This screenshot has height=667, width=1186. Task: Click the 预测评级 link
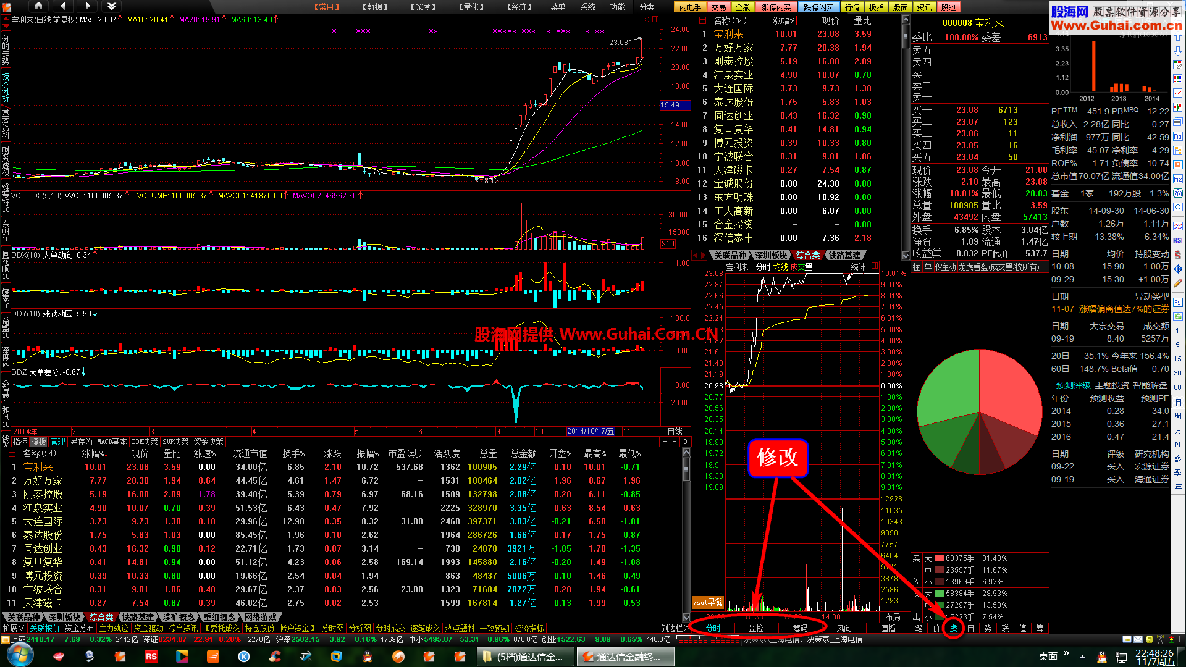pos(1073,385)
